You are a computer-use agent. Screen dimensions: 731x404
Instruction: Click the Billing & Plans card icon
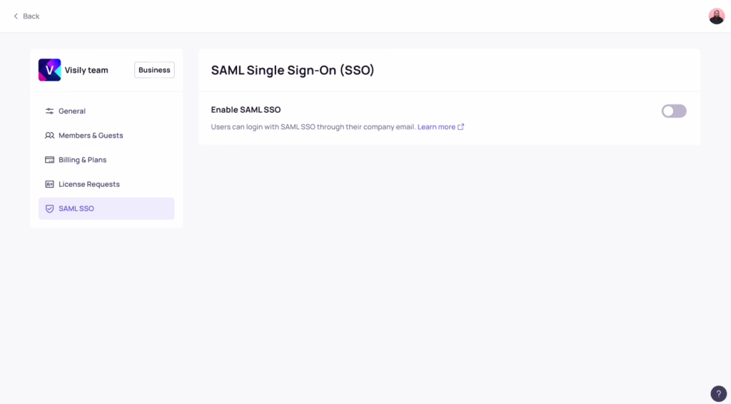click(49, 160)
